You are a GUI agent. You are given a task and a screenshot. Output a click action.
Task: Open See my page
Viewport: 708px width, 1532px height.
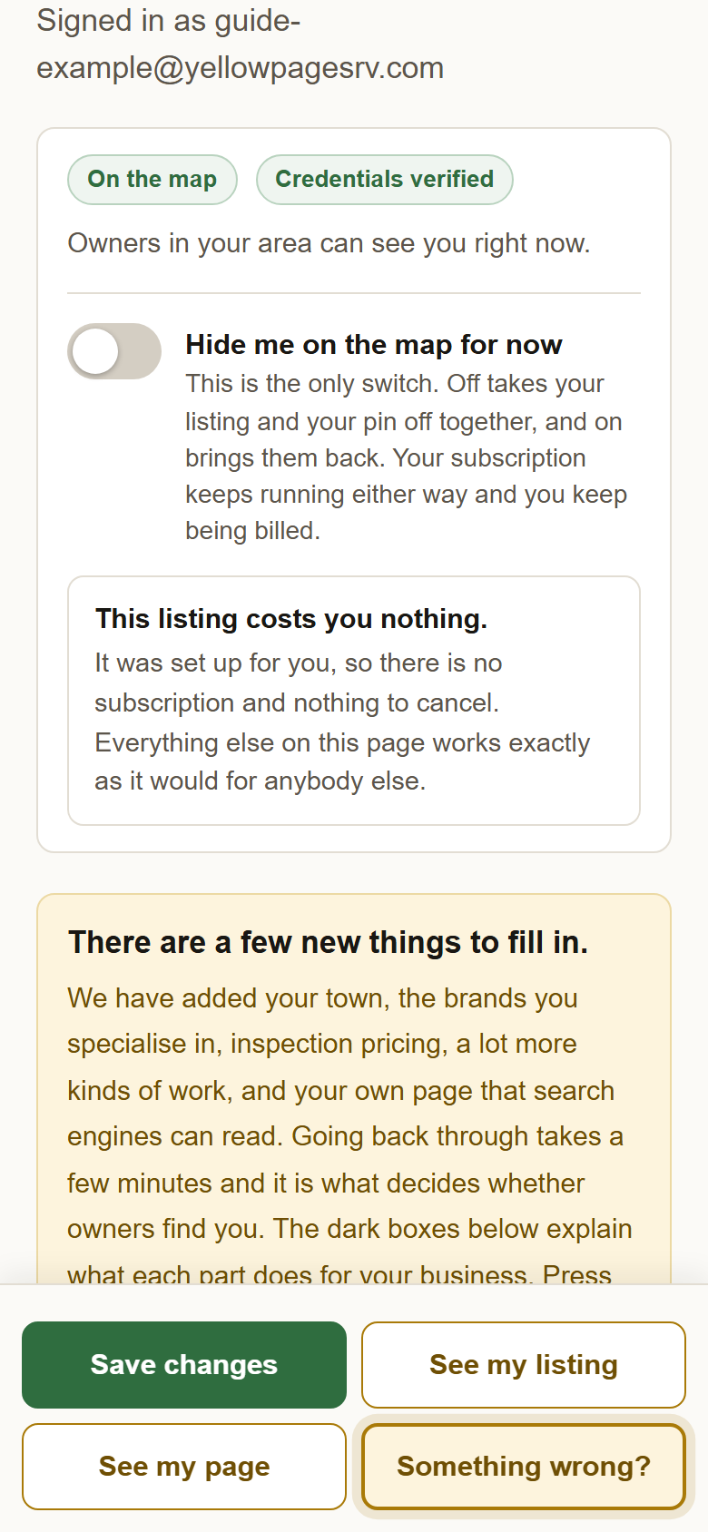point(184,1467)
